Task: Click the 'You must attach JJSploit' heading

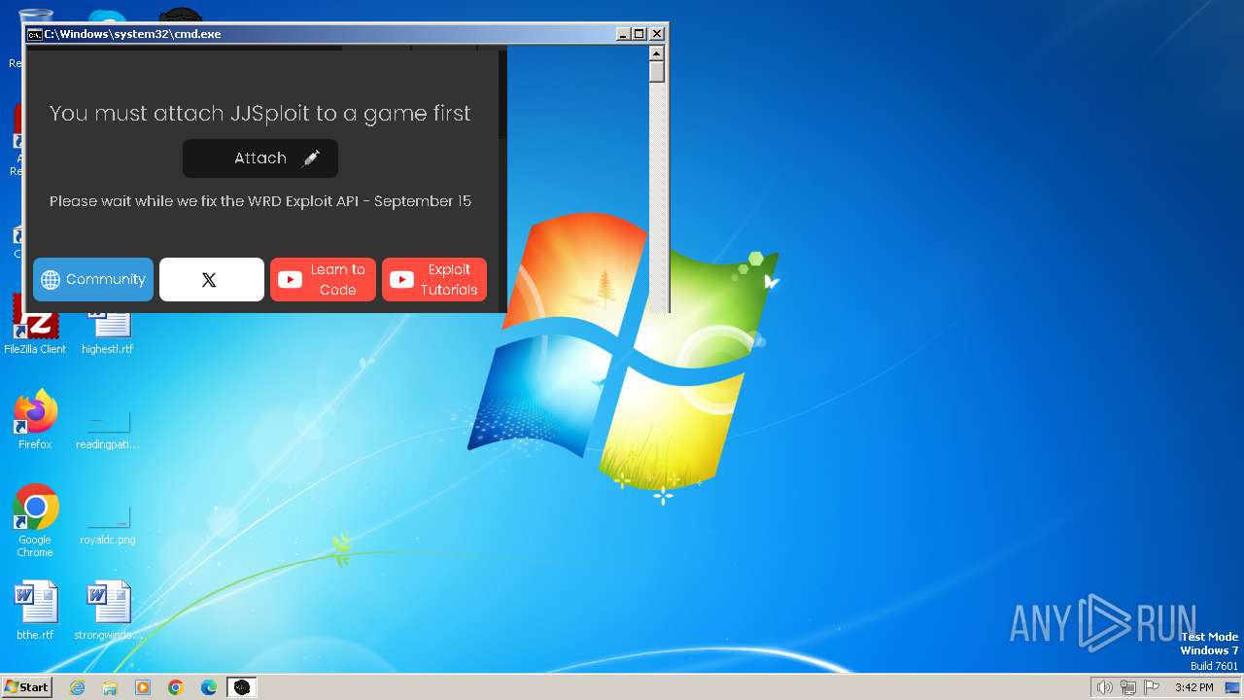Action: (260, 114)
